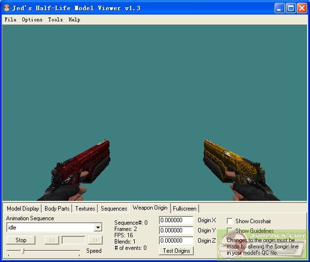Stop the idle animation playback
Image resolution: width=310 pixels, height=262 pixels.
tap(21, 240)
